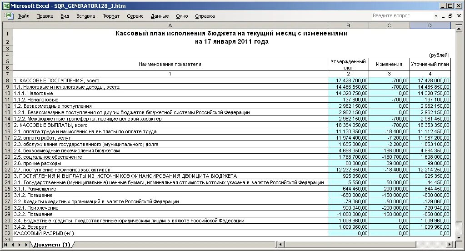Open the Вставка menu
Screen dimensions: 465x251
[x=86, y=16]
